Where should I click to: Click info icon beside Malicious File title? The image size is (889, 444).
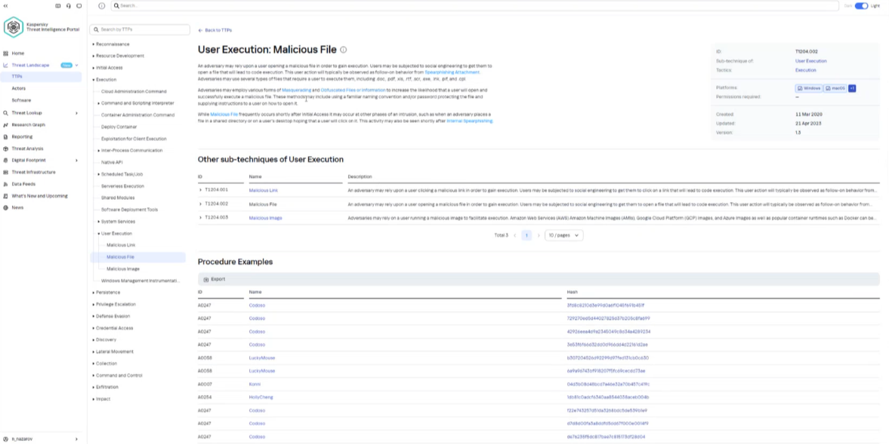point(344,50)
